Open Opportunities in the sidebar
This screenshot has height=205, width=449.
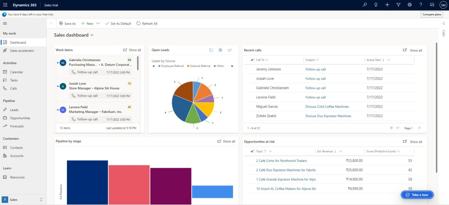23,118
